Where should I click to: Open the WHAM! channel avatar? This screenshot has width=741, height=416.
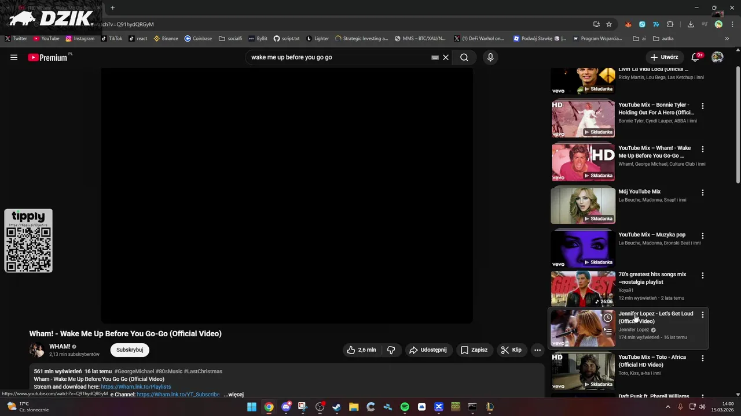[x=37, y=350]
